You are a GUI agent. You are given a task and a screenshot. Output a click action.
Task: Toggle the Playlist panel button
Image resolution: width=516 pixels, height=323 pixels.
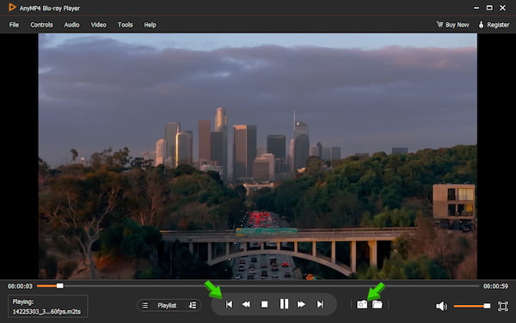click(x=167, y=306)
